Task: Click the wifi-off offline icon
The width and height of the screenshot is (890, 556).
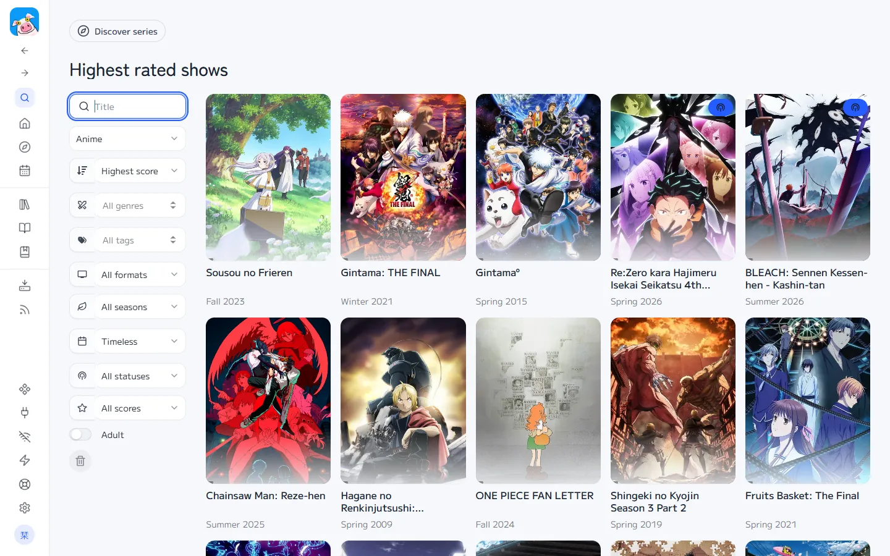Action: (x=25, y=437)
